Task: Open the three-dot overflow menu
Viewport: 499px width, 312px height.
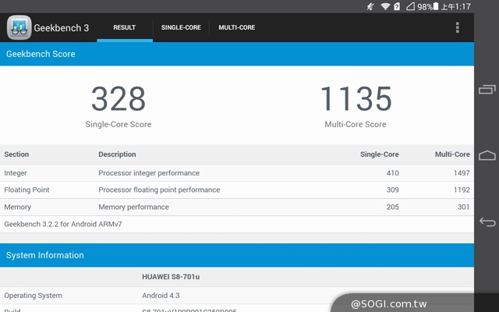Action: pos(457,28)
